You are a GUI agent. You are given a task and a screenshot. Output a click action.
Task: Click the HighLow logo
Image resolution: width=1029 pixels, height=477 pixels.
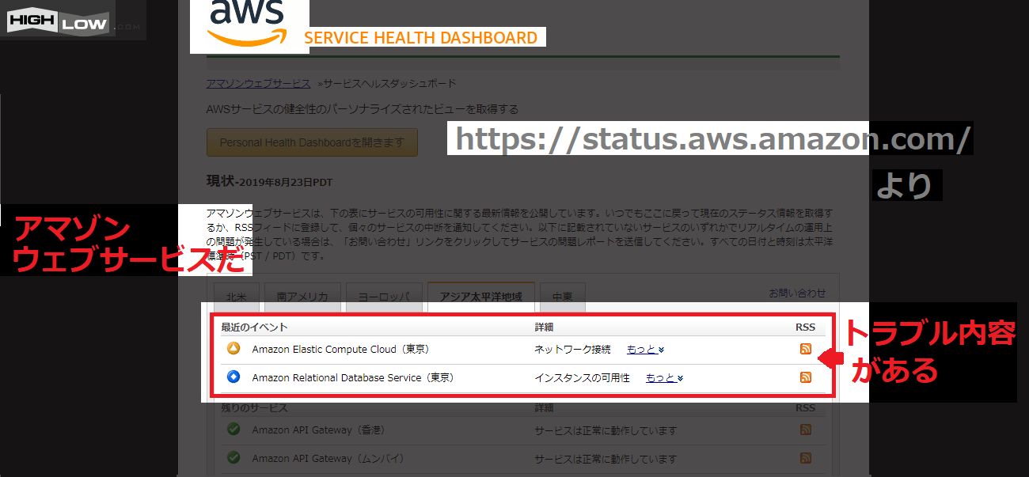(59, 24)
